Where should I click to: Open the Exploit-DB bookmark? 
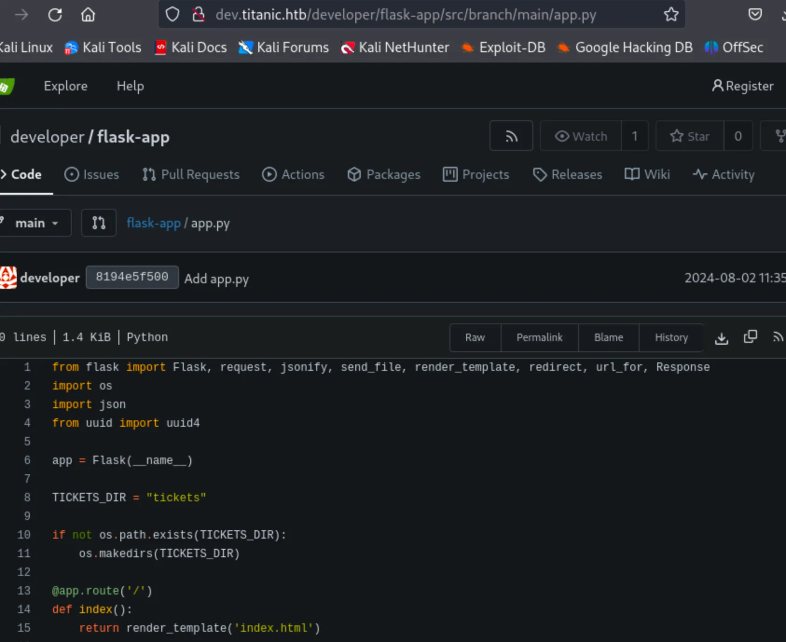[503, 48]
